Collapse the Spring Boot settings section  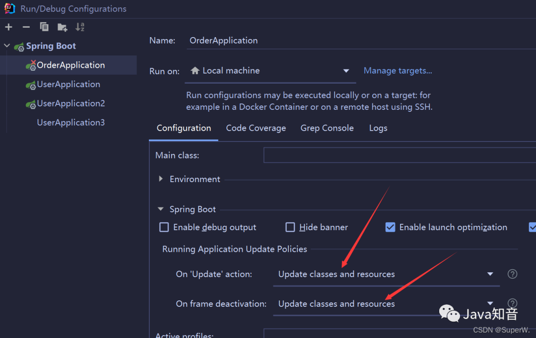click(x=161, y=209)
